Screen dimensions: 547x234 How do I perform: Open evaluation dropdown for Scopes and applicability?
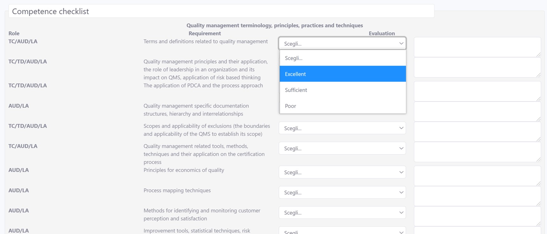tap(342, 128)
